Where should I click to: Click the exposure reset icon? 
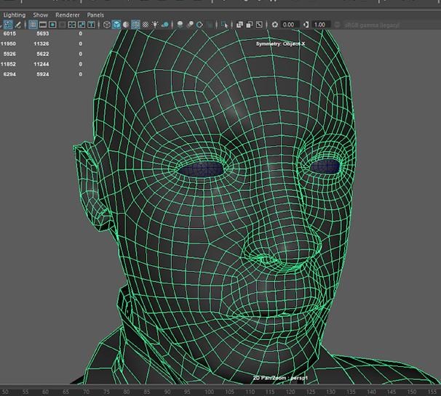pyautogui.click(x=275, y=25)
